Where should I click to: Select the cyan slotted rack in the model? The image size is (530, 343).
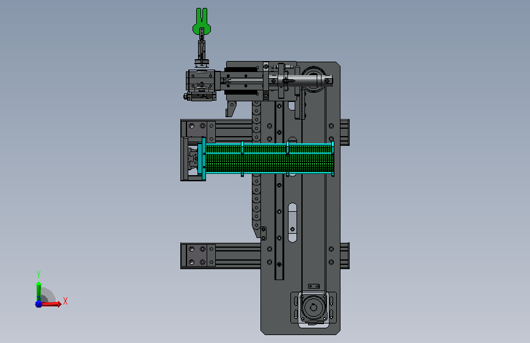point(267,158)
